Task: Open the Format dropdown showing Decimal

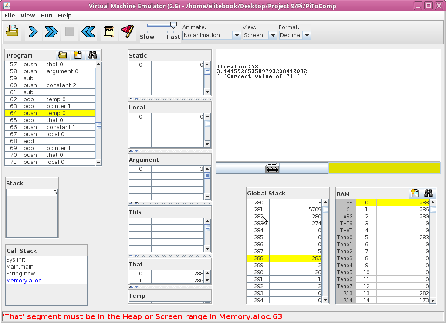Action: point(295,35)
